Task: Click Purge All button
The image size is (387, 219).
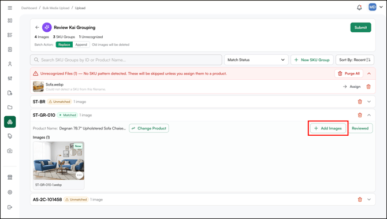Action: tap(349, 73)
